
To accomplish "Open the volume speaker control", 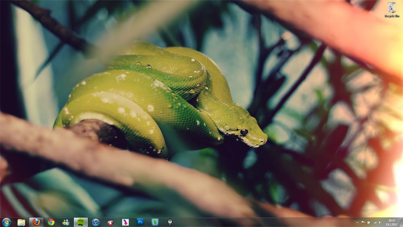I will pyautogui.click(x=380, y=223).
